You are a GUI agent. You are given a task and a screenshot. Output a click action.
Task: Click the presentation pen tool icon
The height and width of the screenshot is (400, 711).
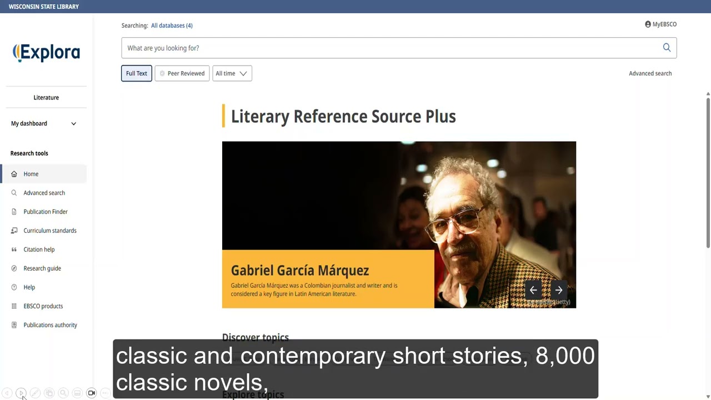click(35, 393)
